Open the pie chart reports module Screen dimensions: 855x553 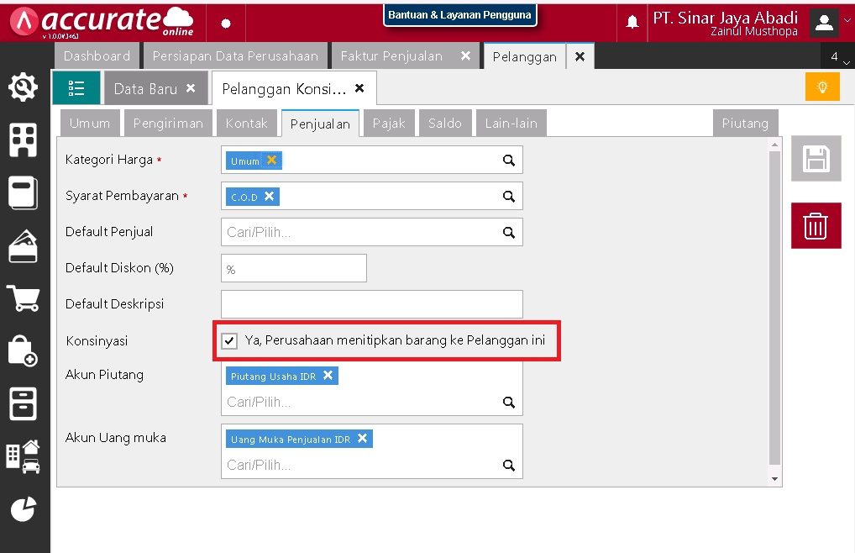24,508
